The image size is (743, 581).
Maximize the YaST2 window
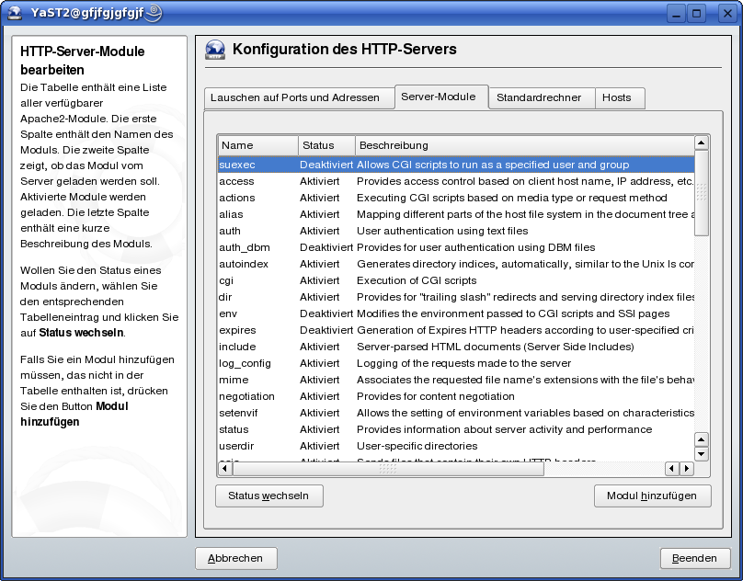tap(697, 14)
